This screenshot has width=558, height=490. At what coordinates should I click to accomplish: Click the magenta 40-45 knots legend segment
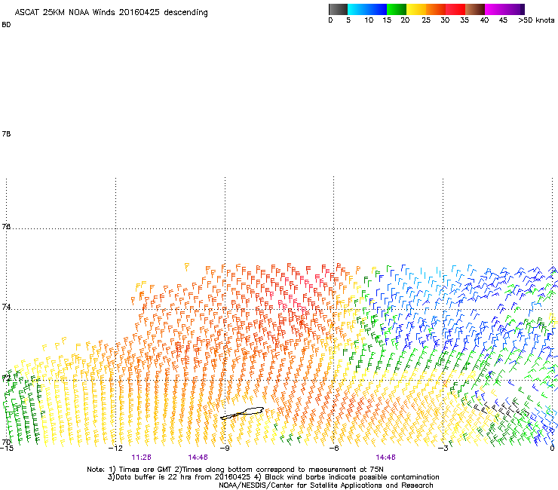pyautogui.click(x=495, y=9)
